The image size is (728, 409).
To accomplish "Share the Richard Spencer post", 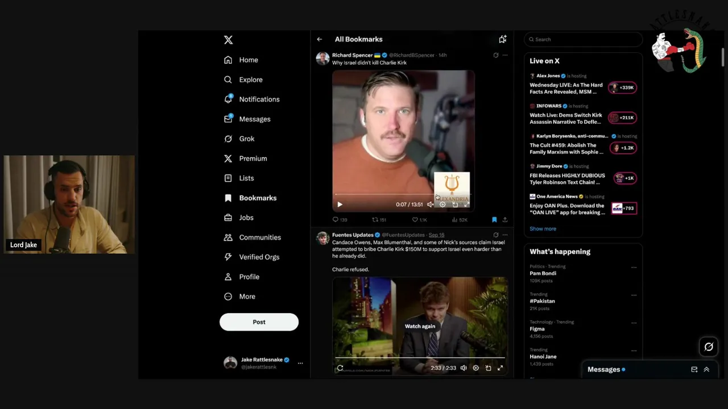I will point(505,220).
